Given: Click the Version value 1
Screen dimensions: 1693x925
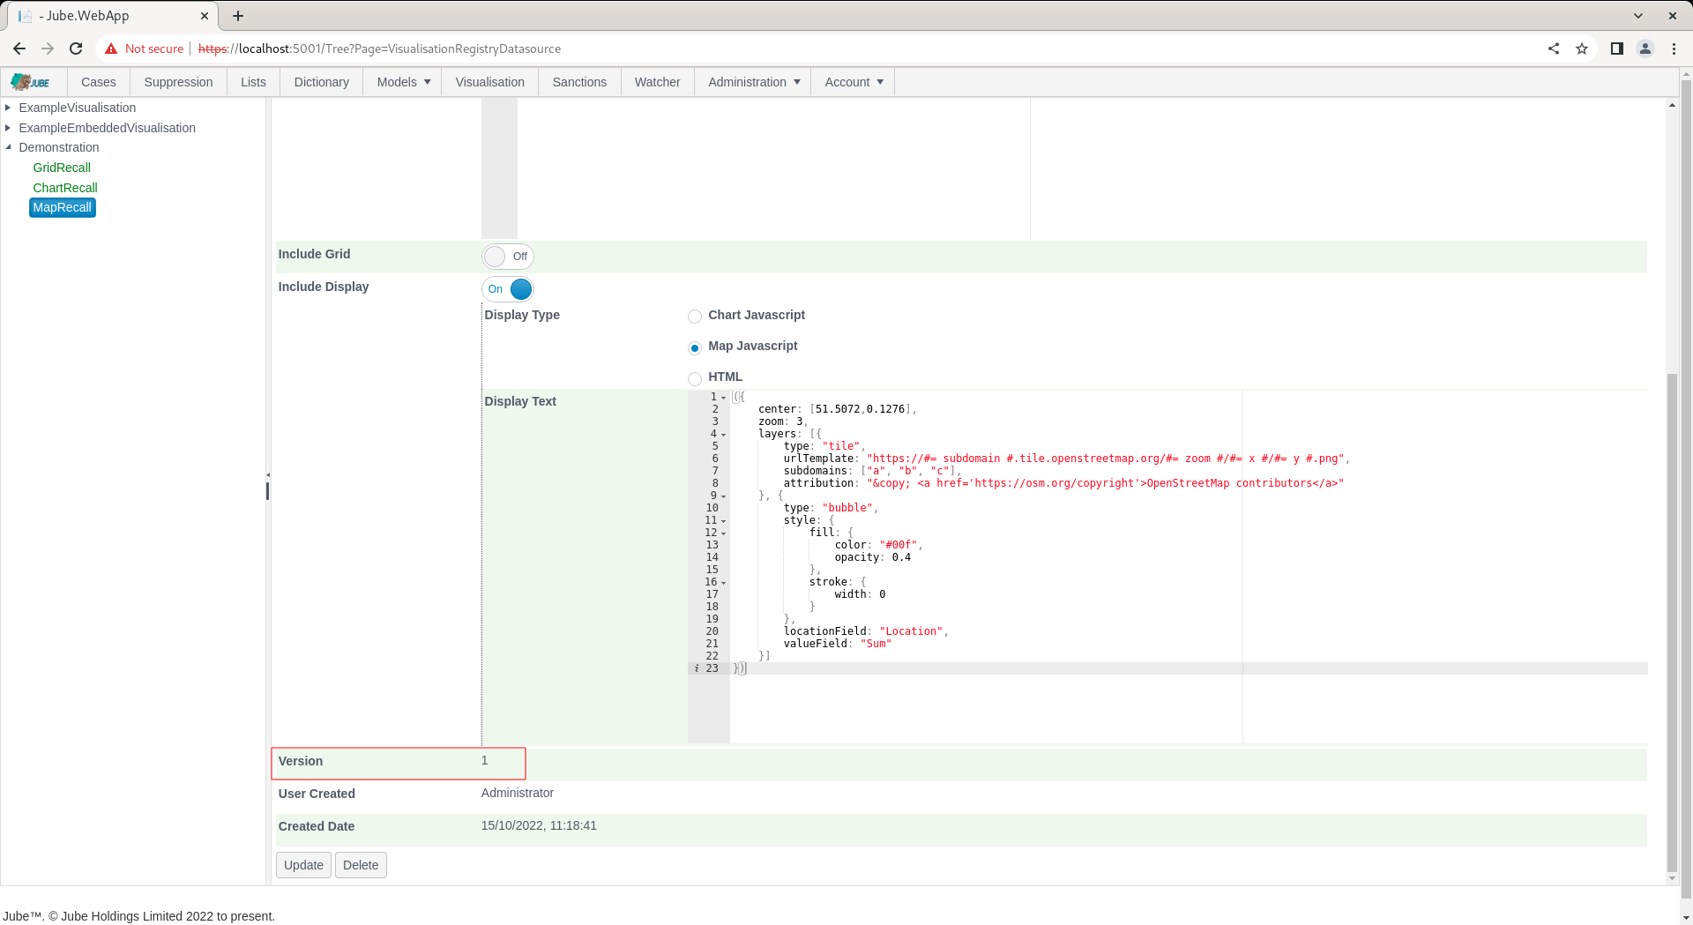Looking at the screenshot, I should 484,760.
